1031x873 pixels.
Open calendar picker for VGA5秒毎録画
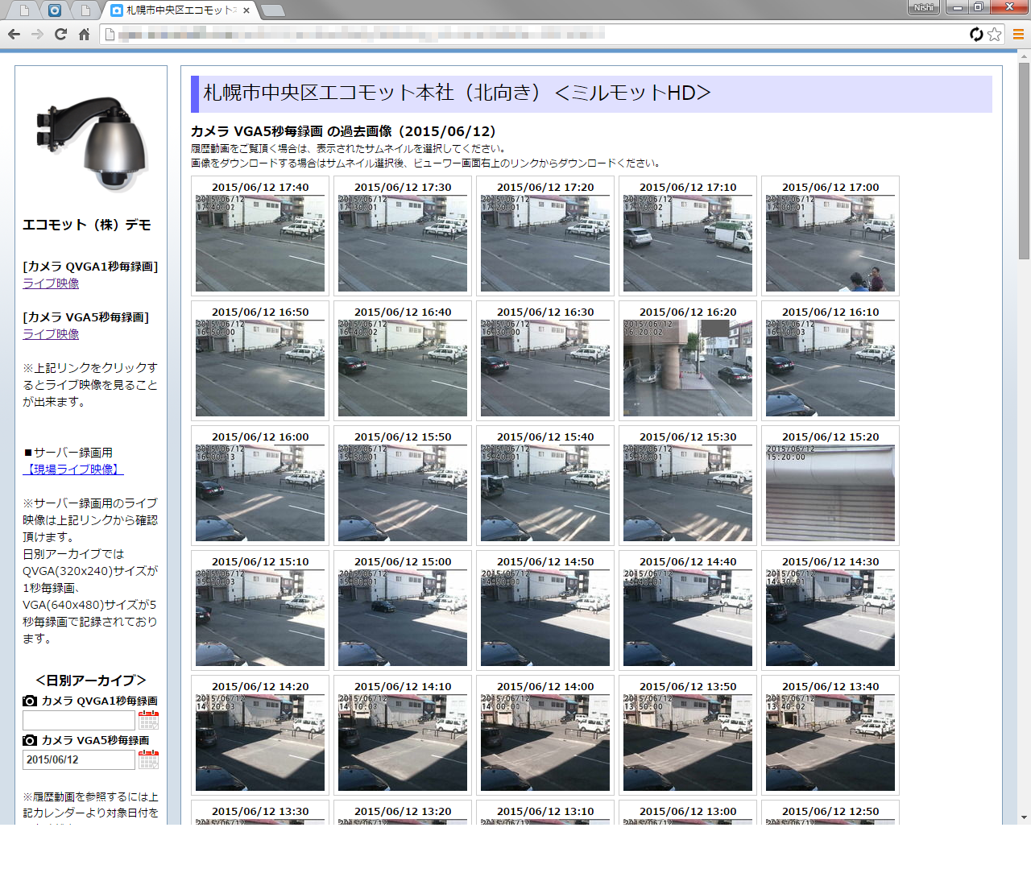[x=148, y=759]
